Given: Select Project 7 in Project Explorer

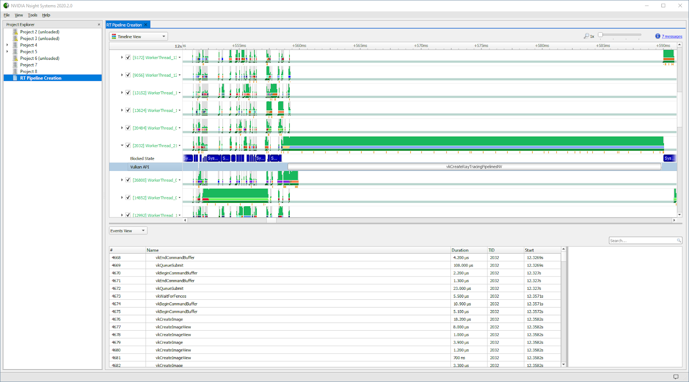Looking at the screenshot, I should click(28, 65).
